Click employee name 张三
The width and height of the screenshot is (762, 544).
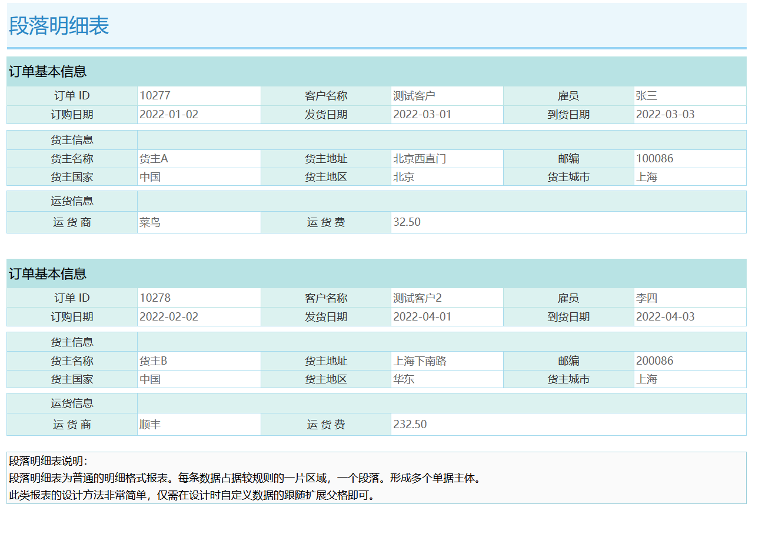647,95
